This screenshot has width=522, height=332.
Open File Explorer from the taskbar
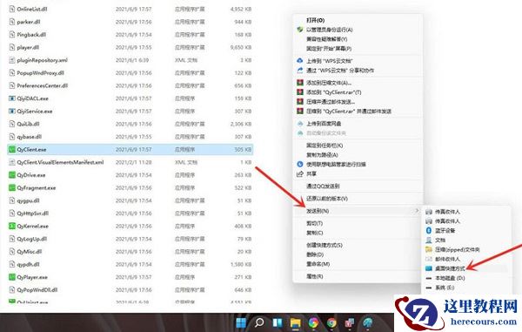coord(295,322)
